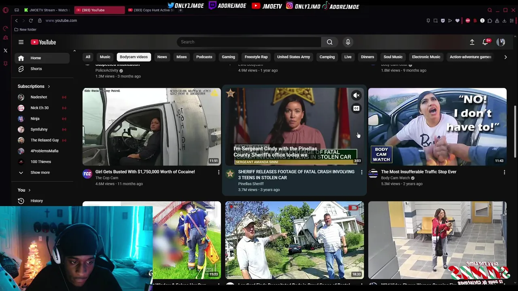Click the page vertical scrollbar

point(515,131)
